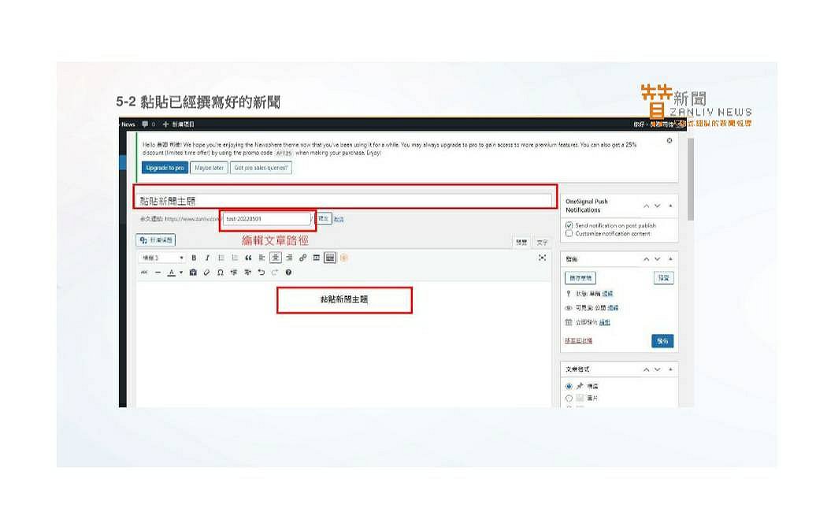Click the permalink slug input field

(266, 219)
